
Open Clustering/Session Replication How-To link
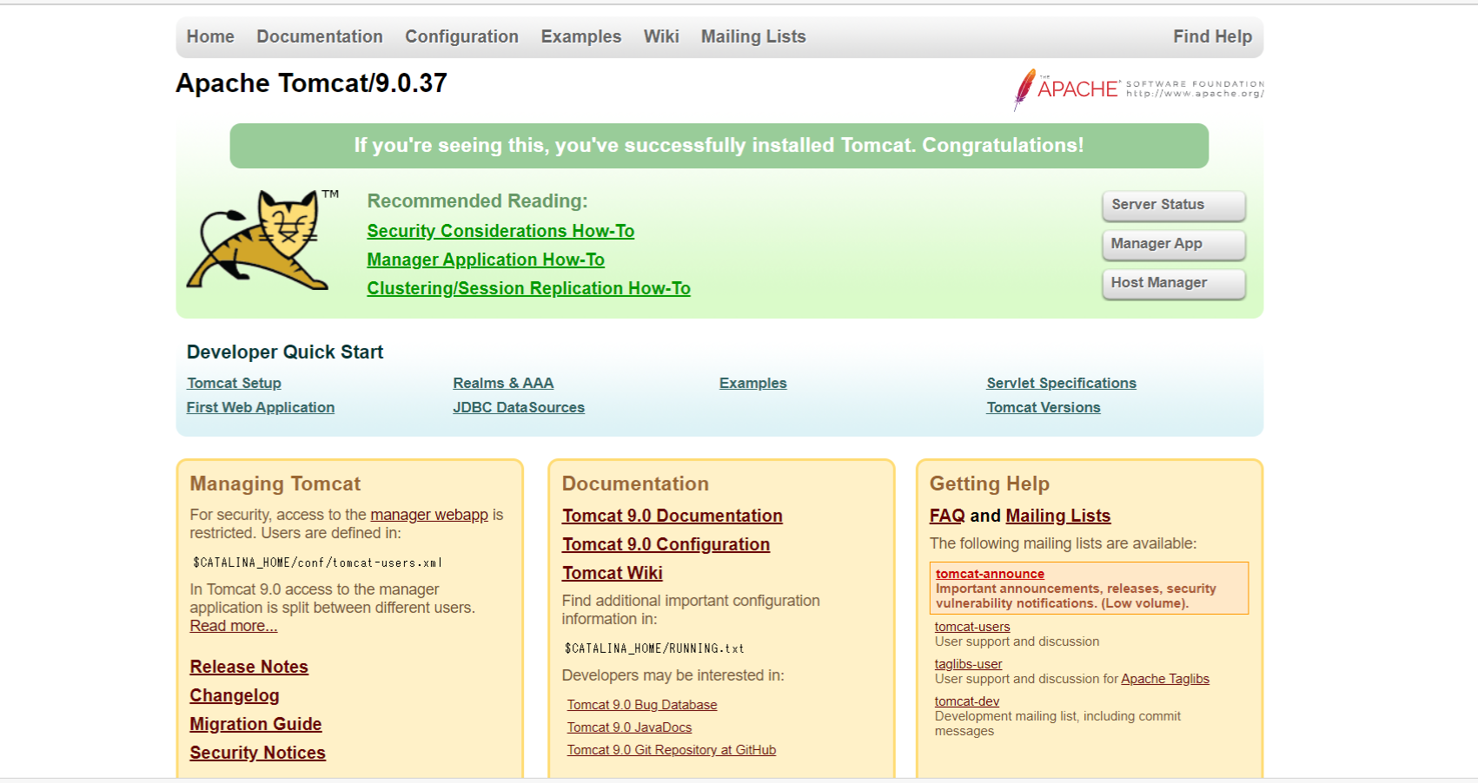pyautogui.click(x=528, y=288)
